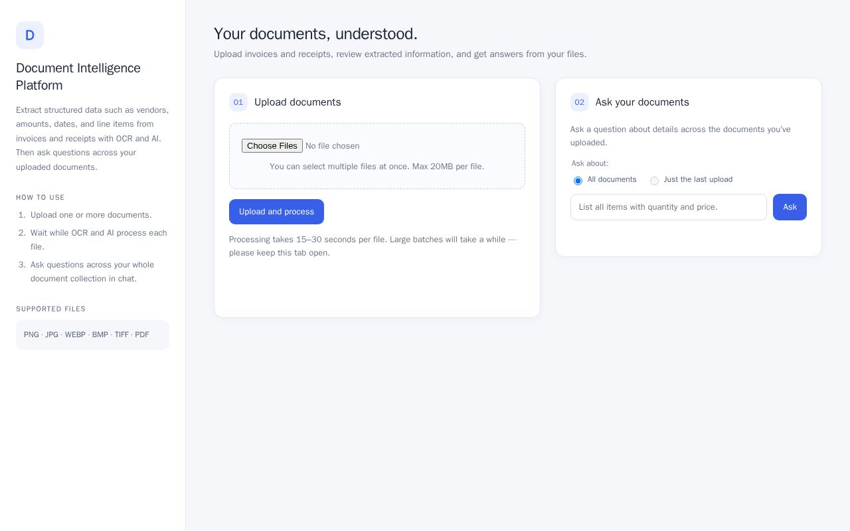
Task: Click the sidebar description starting "Extract structured data"
Action: coord(92,138)
